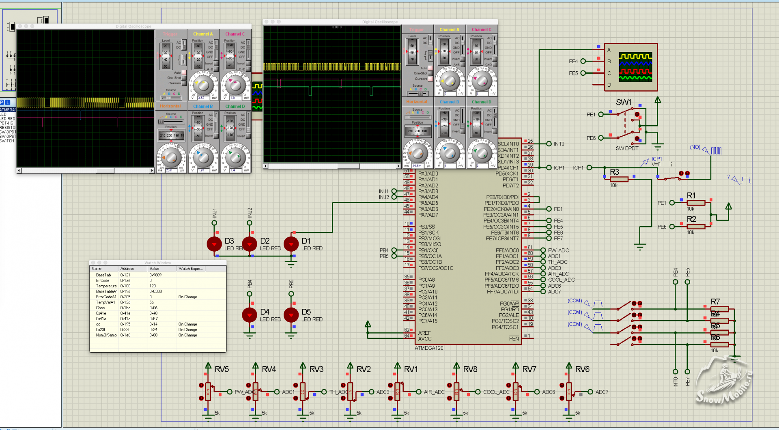Click Horizontal timebase dial on right oscilloscope
Viewport: 779px width, 430px height.
[417, 153]
